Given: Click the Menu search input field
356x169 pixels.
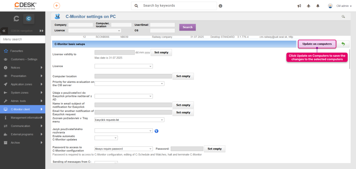Looking at the screenshot, I should point(23,39).
